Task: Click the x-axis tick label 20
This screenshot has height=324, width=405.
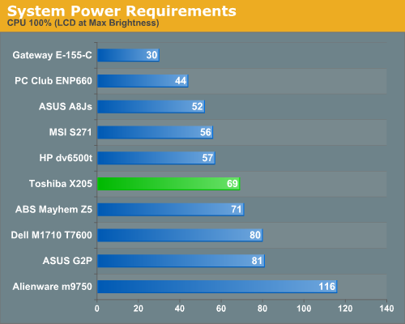Action: 139,309
